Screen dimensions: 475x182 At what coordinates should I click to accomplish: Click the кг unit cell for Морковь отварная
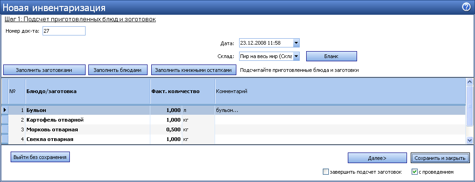click(198, 130)
